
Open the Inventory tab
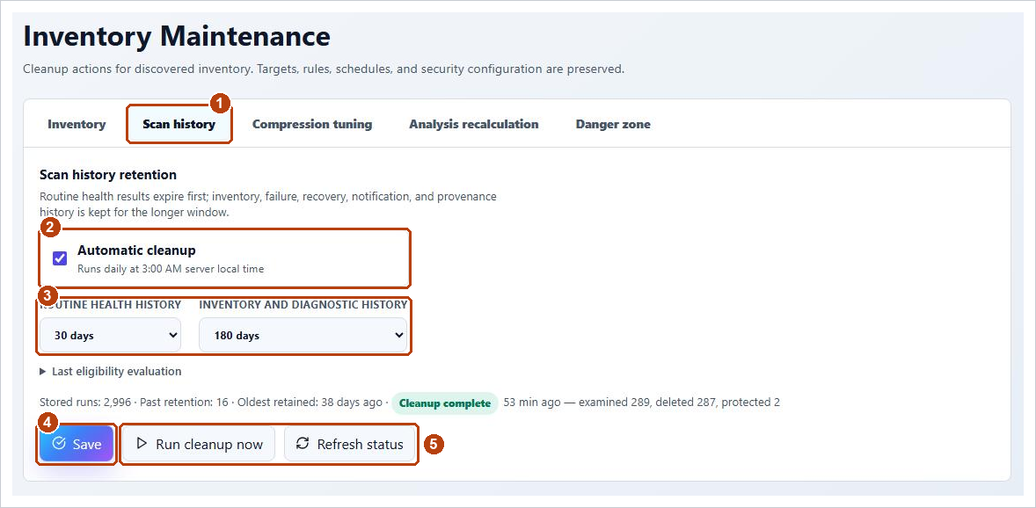coord(77,124)
